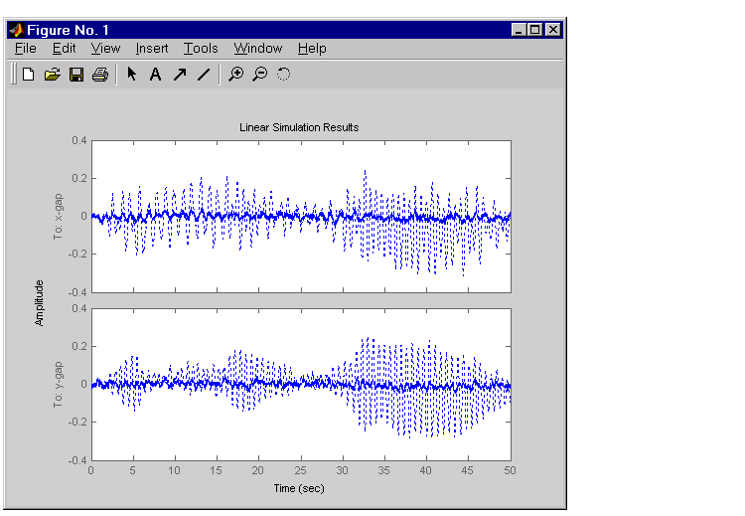Click the Open File folder icon
Image resolution: width=745 pixels, height=516 pixels.
coord(53,74)
